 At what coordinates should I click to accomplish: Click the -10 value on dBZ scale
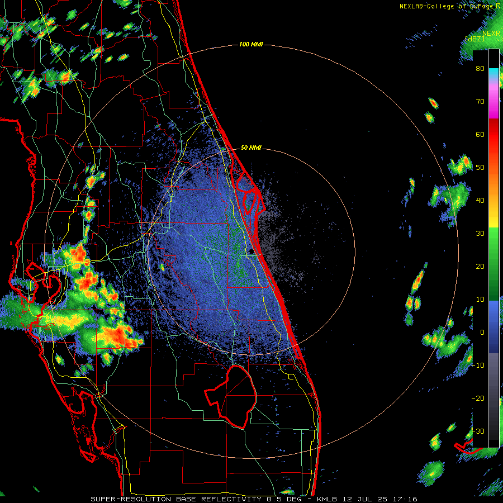pos(478,366)
